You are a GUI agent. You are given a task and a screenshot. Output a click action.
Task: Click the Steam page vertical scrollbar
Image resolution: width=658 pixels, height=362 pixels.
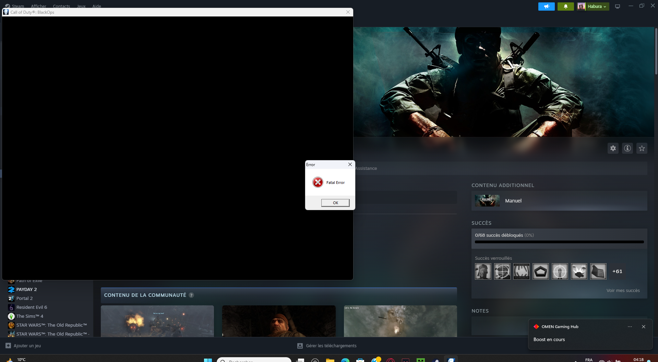click(x=656, y=51)
